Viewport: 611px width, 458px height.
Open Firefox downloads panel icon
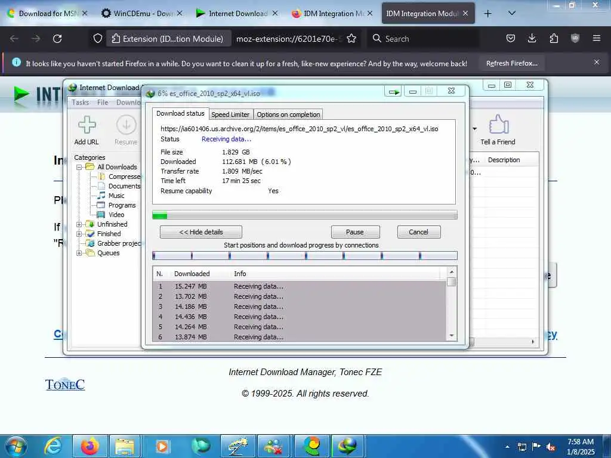tap(532, 39)
